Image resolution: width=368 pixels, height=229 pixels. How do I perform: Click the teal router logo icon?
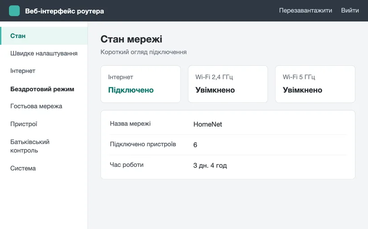pyautogui.click(x=14, y=11)
